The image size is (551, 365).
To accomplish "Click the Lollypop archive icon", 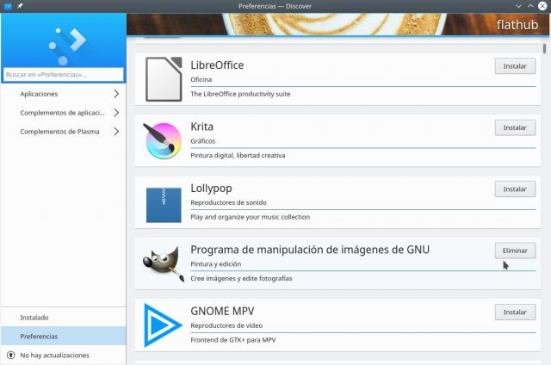I will coord(164,205).
